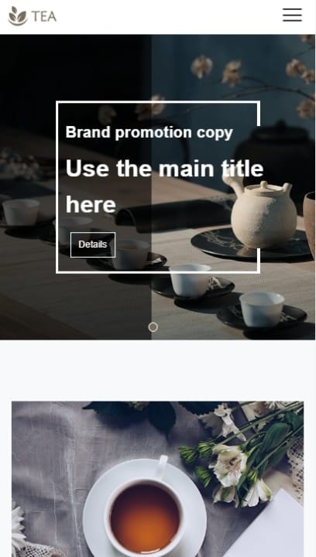Viewport: 316px width, 557px height.
Task: Open the hamburger navigation menu
Action: pos(292,15)
